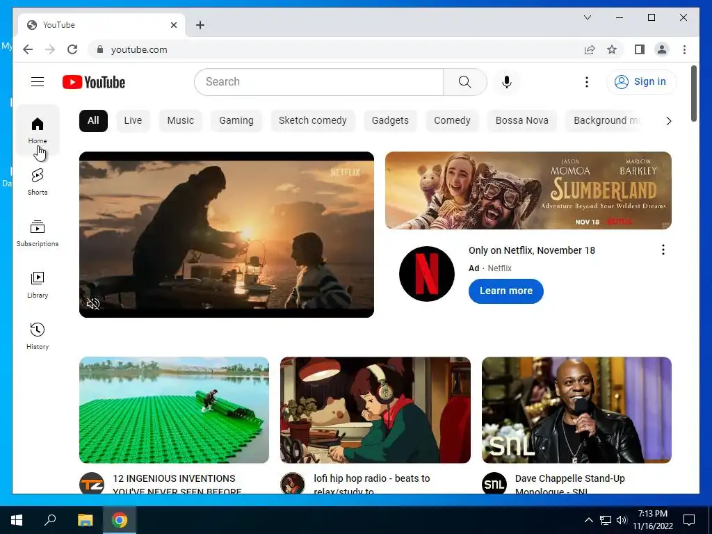Open Chrome's three-dot menu
Viewport: 712px width, 534px height.
[684, 49]
